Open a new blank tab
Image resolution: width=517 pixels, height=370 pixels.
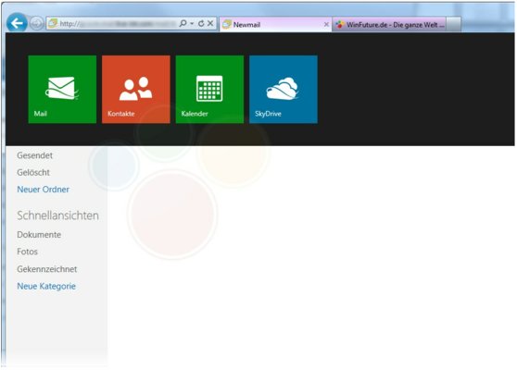click(454, 24)
